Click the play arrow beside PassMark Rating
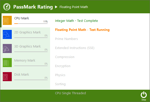Image resolution: width=150 pixels, height=102 pixels. [x=56, y=7]
